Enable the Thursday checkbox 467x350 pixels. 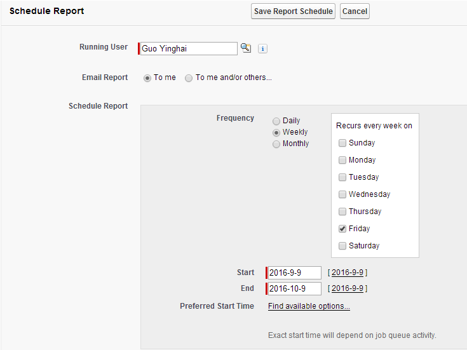[x=342, y=212]
